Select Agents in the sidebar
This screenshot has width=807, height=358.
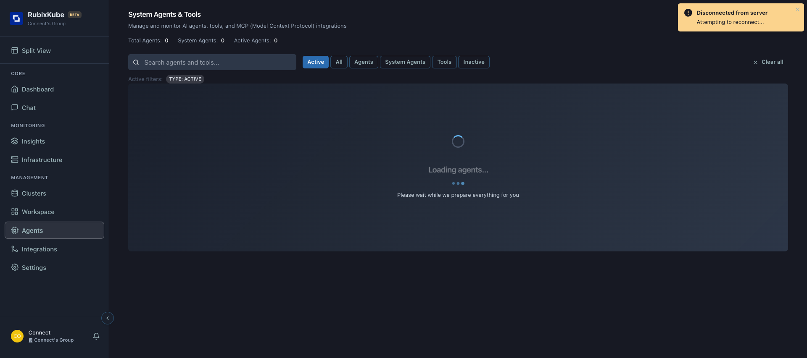54,230
